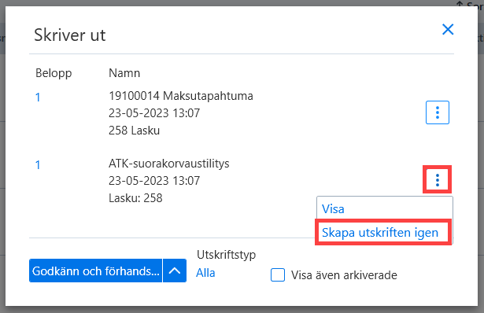Click the Lasku: 258 line

click(x=135, y=198)
